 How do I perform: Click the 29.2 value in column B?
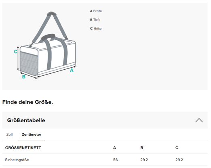pyautogui.click(x=144, y=160)
